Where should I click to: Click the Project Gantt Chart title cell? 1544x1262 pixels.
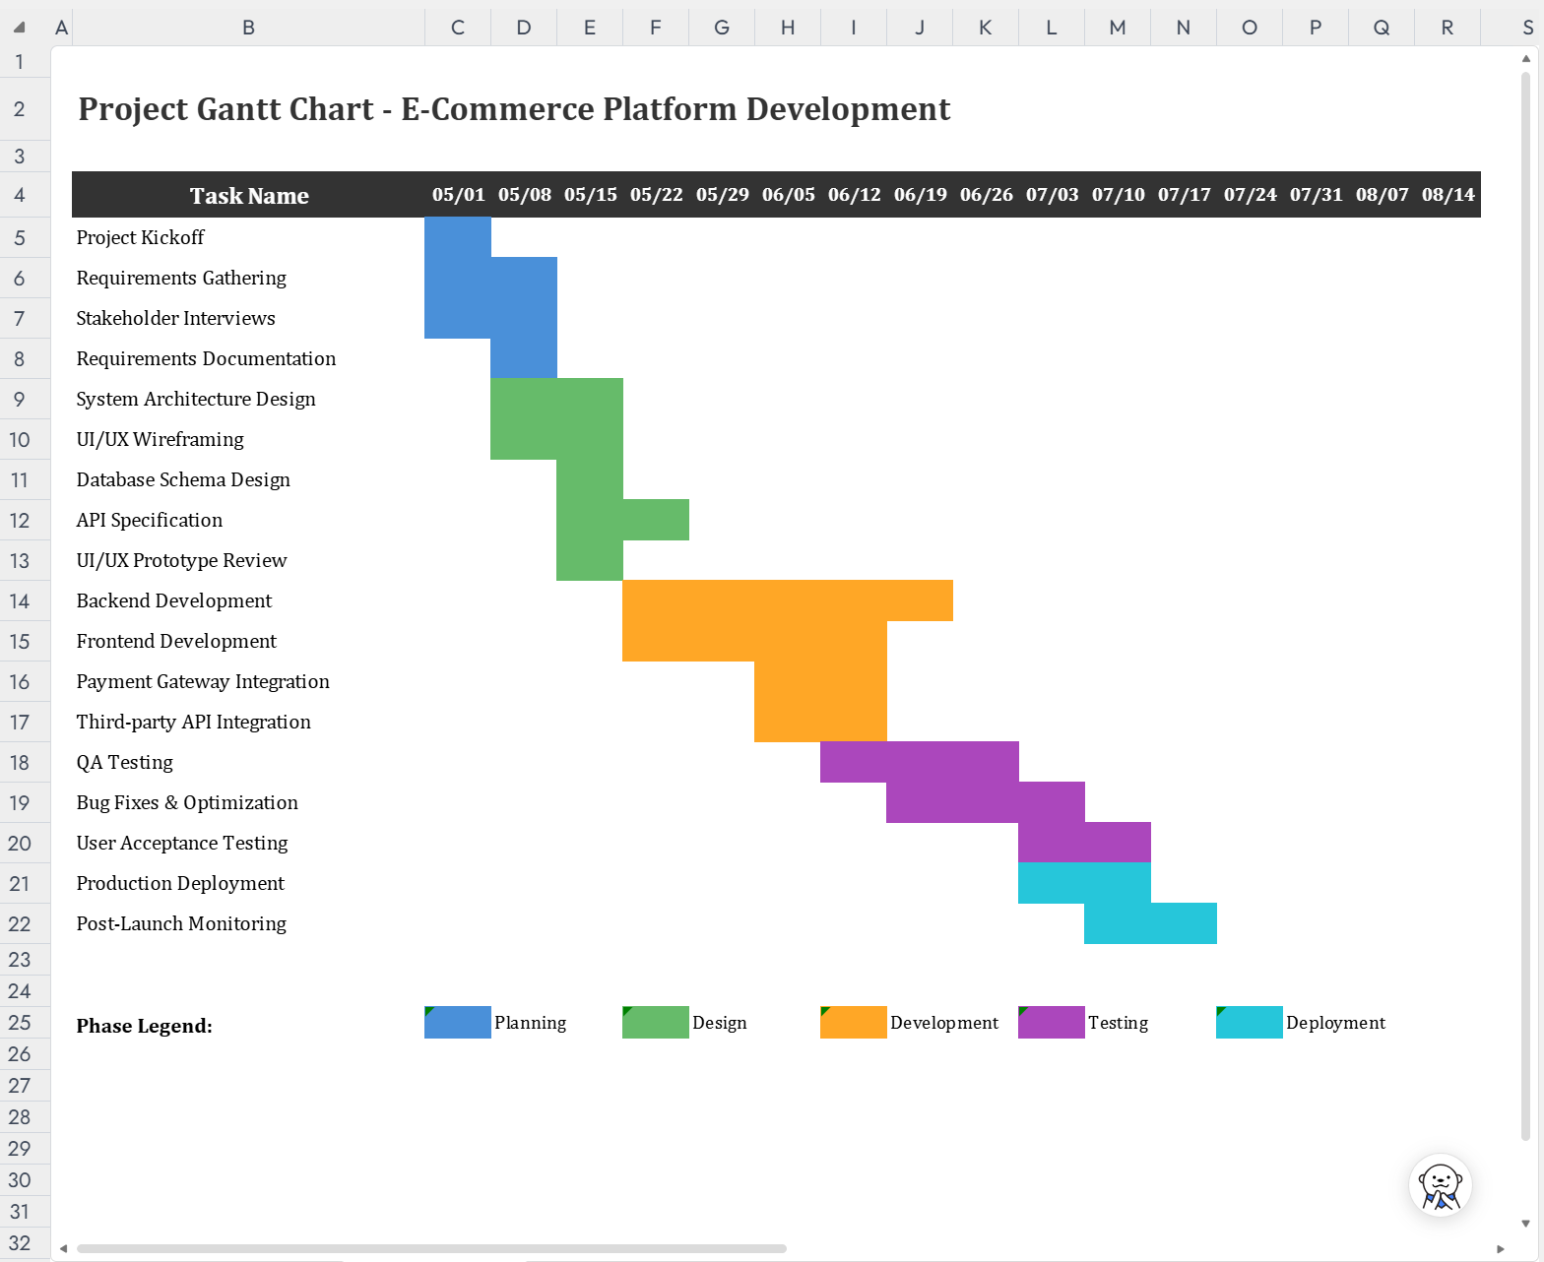point(514,108)
